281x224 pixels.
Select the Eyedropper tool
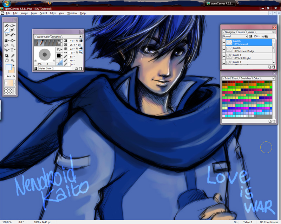pyautogui.click(x=13, y=56)
